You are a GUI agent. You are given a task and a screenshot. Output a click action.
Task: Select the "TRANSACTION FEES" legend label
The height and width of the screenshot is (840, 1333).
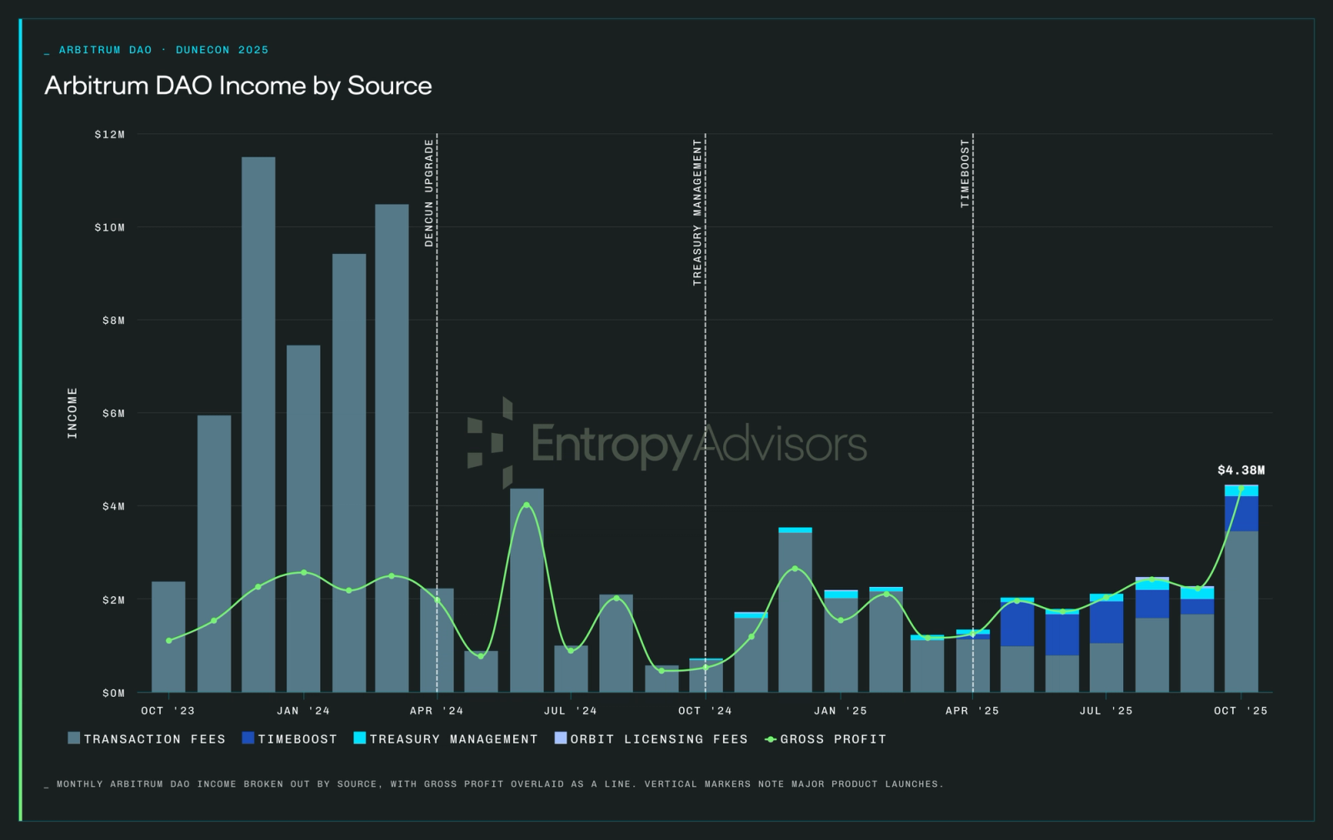(x=155, y=739)
